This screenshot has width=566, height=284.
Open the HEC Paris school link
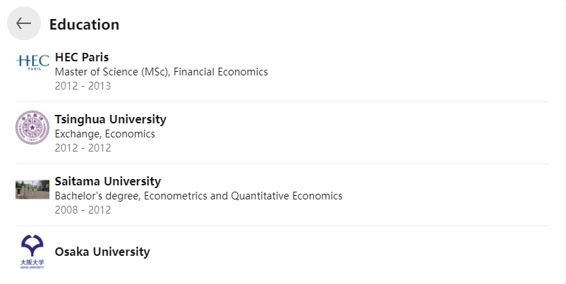point(82,57)
